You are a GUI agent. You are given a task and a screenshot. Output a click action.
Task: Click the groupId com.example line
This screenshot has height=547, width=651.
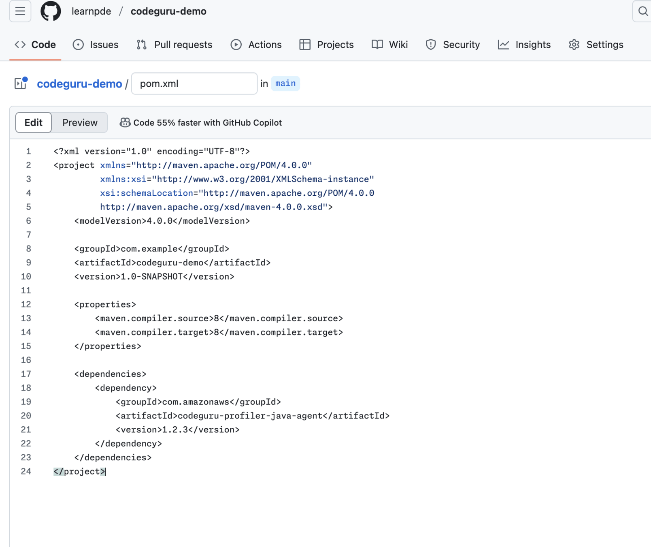point(152,249)
